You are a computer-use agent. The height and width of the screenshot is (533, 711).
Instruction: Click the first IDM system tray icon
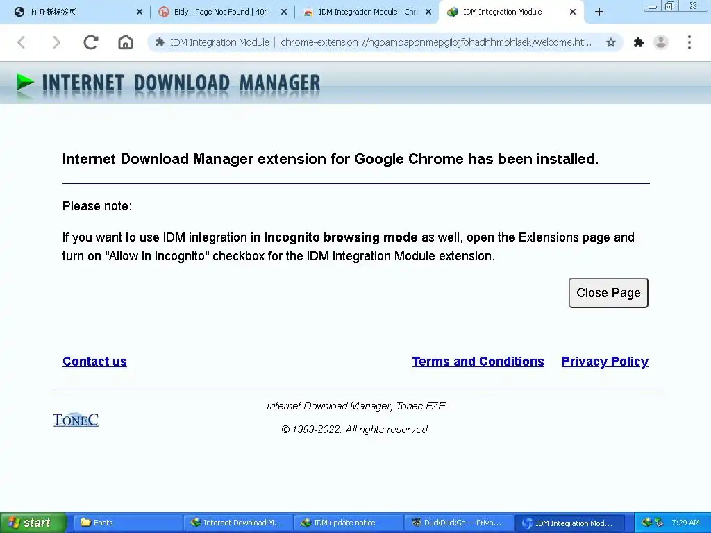tap(646, 523)
